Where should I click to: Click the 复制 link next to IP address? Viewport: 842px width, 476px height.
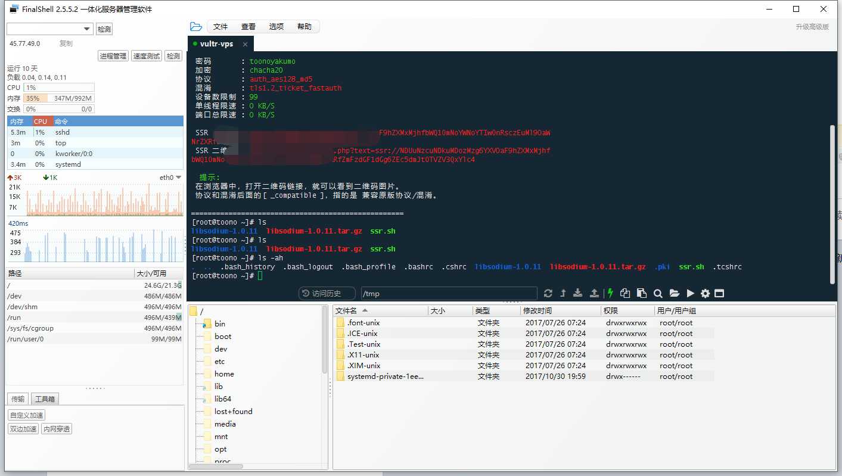[66, 43]
